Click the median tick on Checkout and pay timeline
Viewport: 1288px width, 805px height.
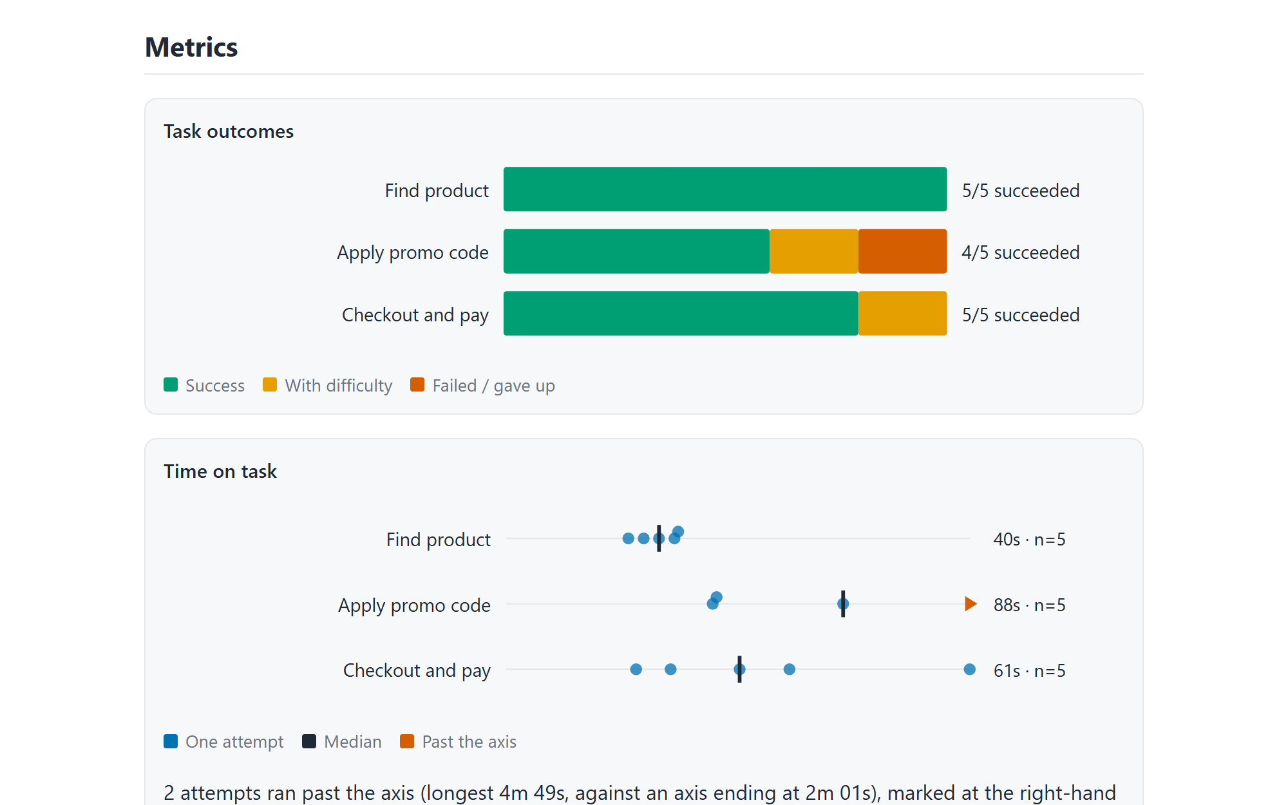(x=739, y=670)
